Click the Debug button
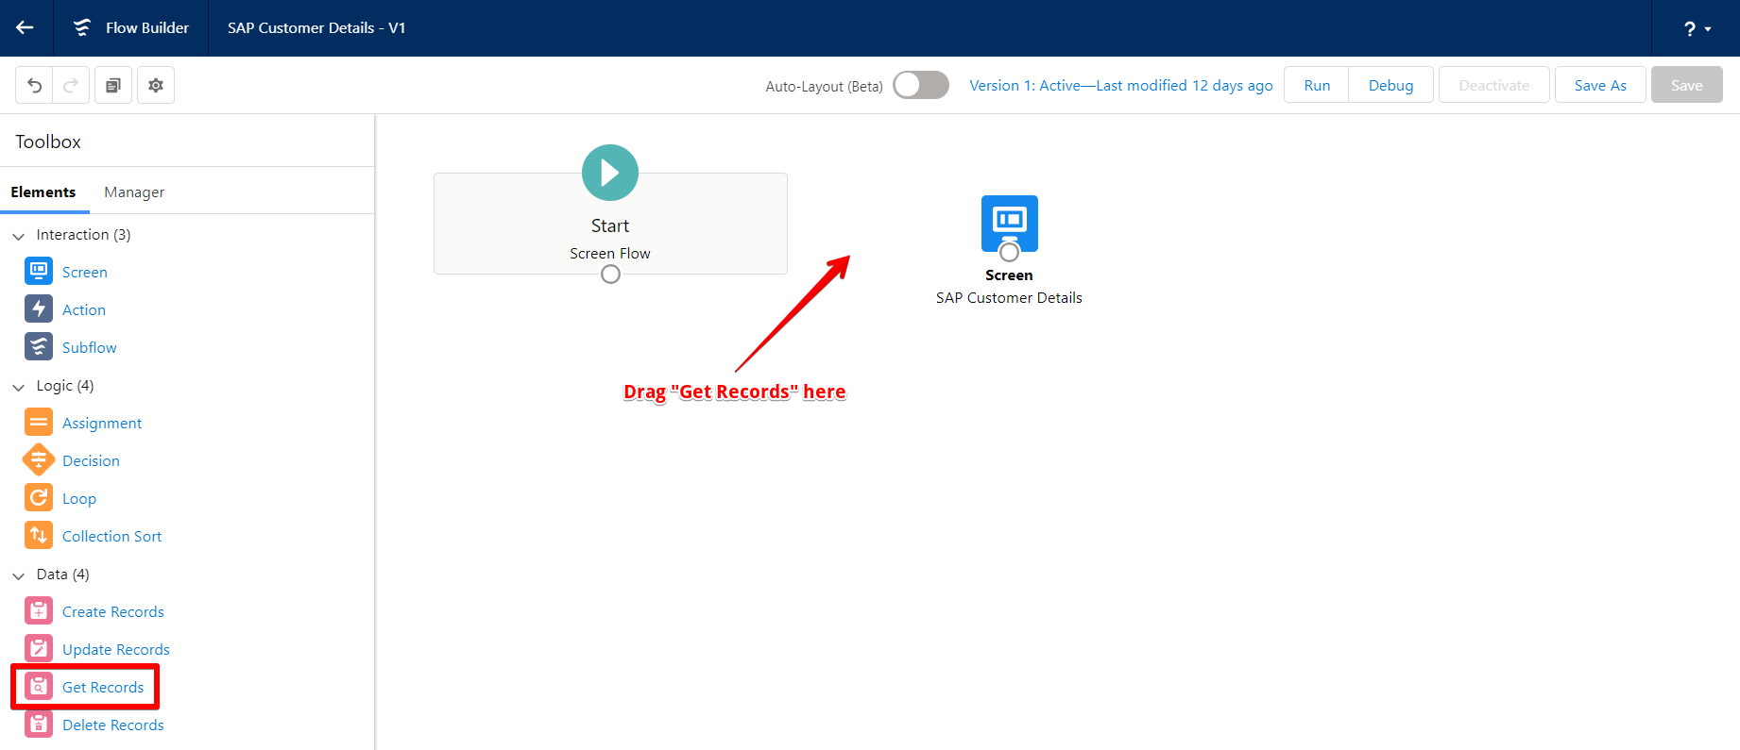The width and height of the screenshot is (1740, 750). pos(1391,85)
